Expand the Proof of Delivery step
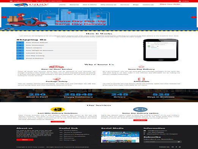This screenshot has height=149, width=198. 57,59
